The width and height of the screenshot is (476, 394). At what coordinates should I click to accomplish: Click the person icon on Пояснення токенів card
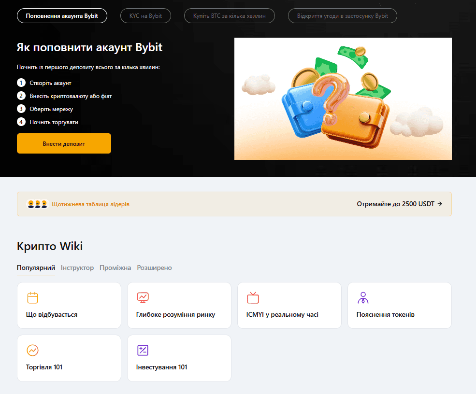tap(363, 297)
